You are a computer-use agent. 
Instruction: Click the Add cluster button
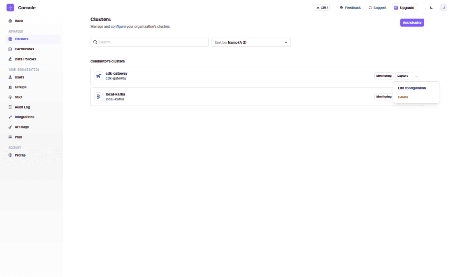pyautogui.click(x=412, y=23)
